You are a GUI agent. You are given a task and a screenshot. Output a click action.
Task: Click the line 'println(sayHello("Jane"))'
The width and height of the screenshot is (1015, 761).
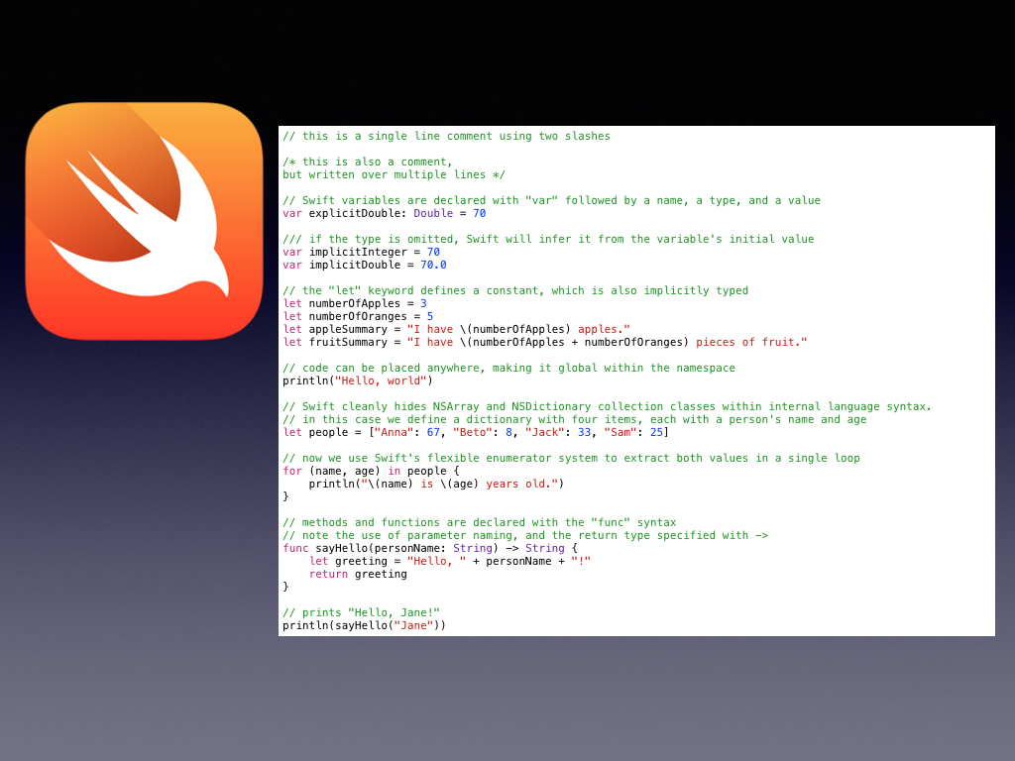coord(365,626)
